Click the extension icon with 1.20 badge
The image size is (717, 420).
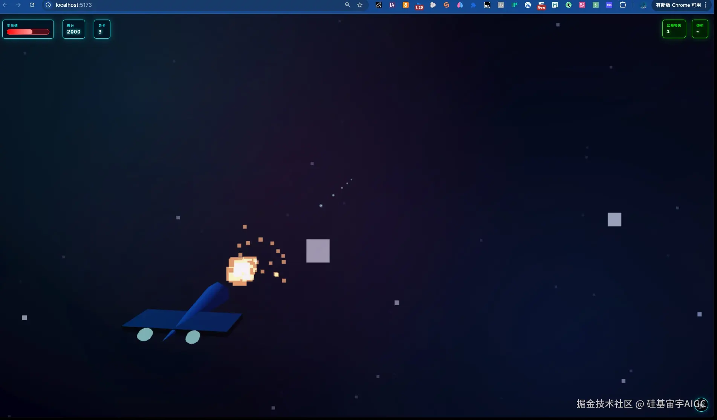419,5
